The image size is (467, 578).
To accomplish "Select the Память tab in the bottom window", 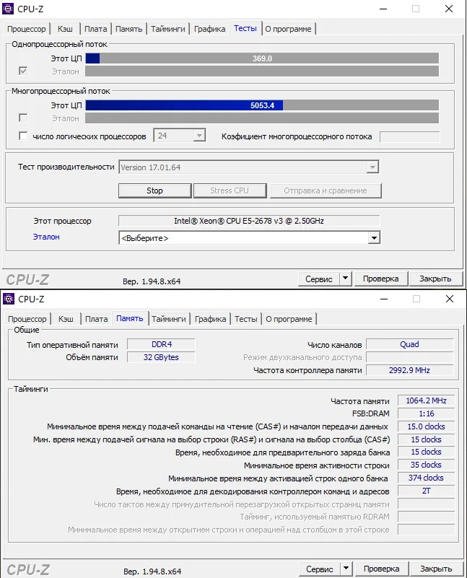I will [x=130, y=318].
